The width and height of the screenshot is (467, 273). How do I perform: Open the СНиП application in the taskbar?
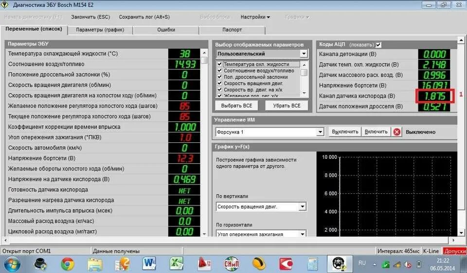pyautogui.click(x=232, y=264)
